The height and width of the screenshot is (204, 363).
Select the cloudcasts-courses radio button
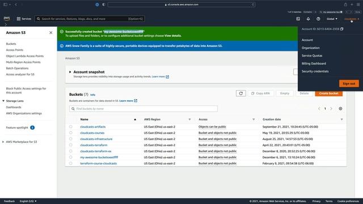tap(70, 133)
